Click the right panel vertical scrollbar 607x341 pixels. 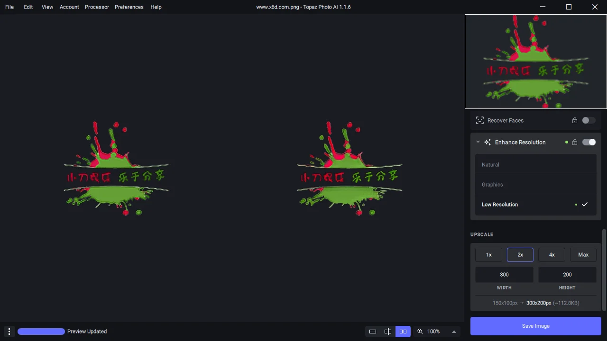[604, 270]
